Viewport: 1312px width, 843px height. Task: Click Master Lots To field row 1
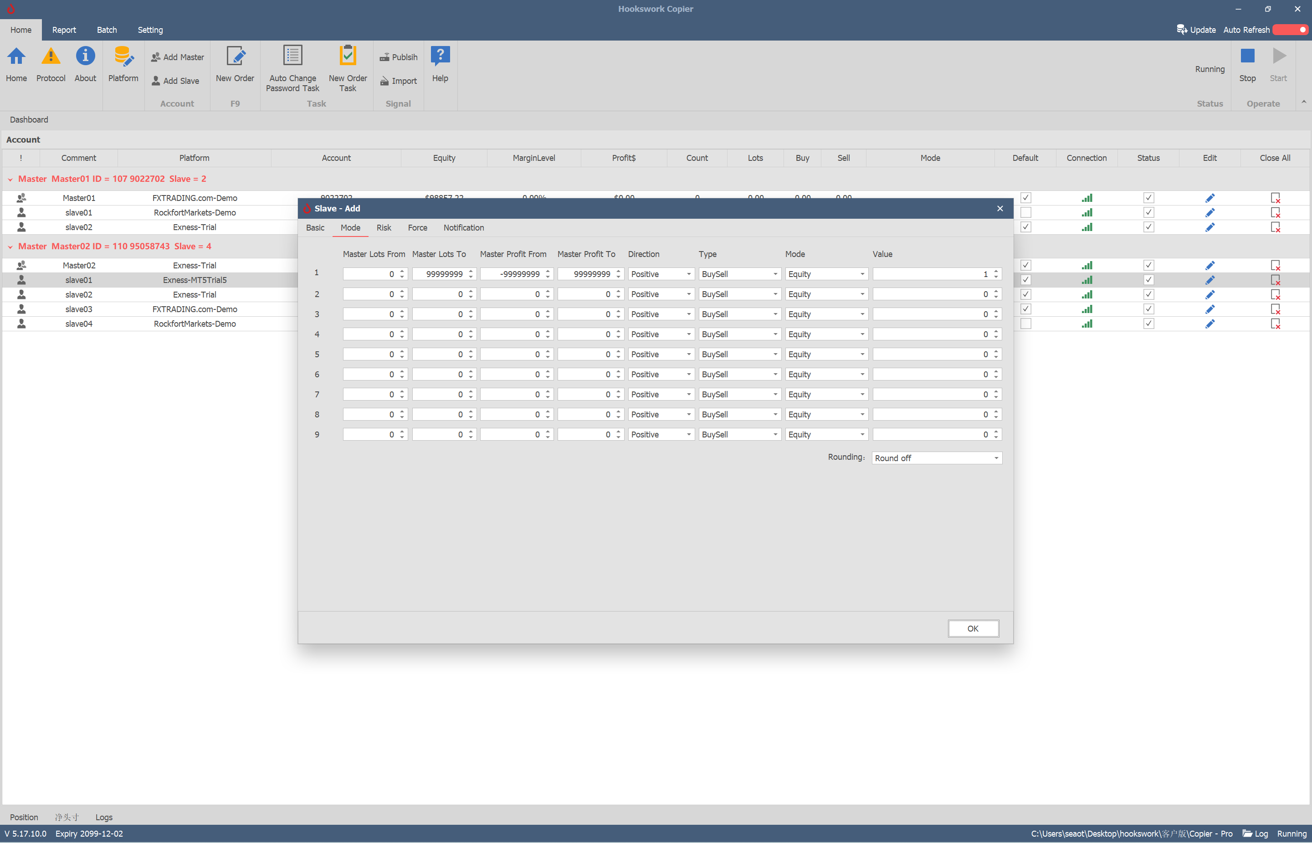[x=444, y=274]
